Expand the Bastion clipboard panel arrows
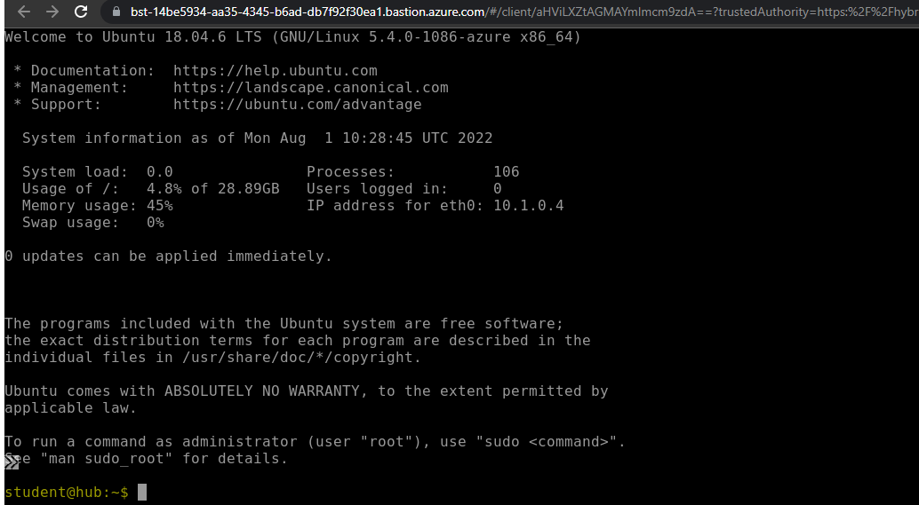The image size is (919, 505). (x=12, y=462)
